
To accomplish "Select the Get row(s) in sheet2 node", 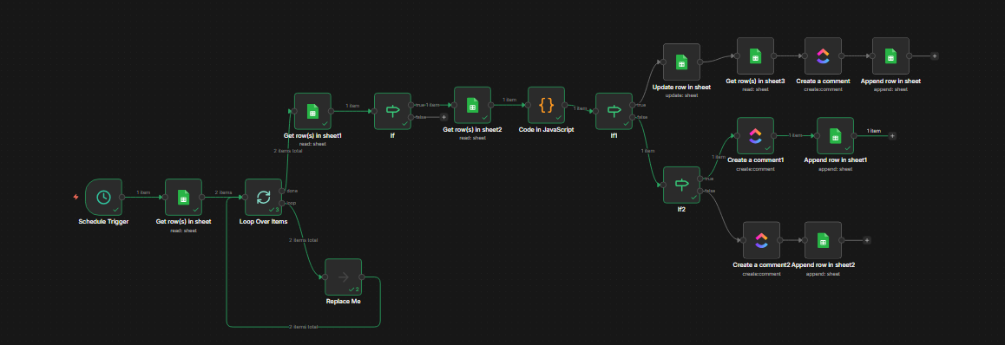I will click(x=472, y=105).
